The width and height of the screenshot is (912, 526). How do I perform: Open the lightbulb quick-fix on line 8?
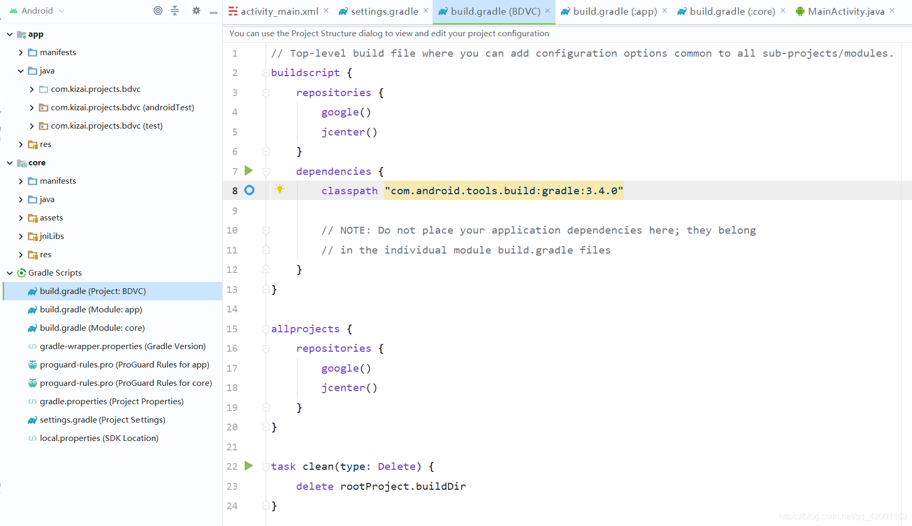coord(280,188)
